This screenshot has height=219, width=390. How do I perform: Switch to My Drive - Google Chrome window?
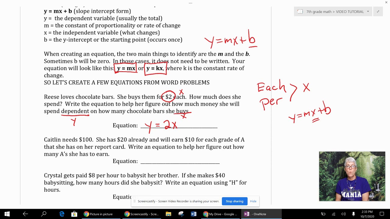[221, 214]
